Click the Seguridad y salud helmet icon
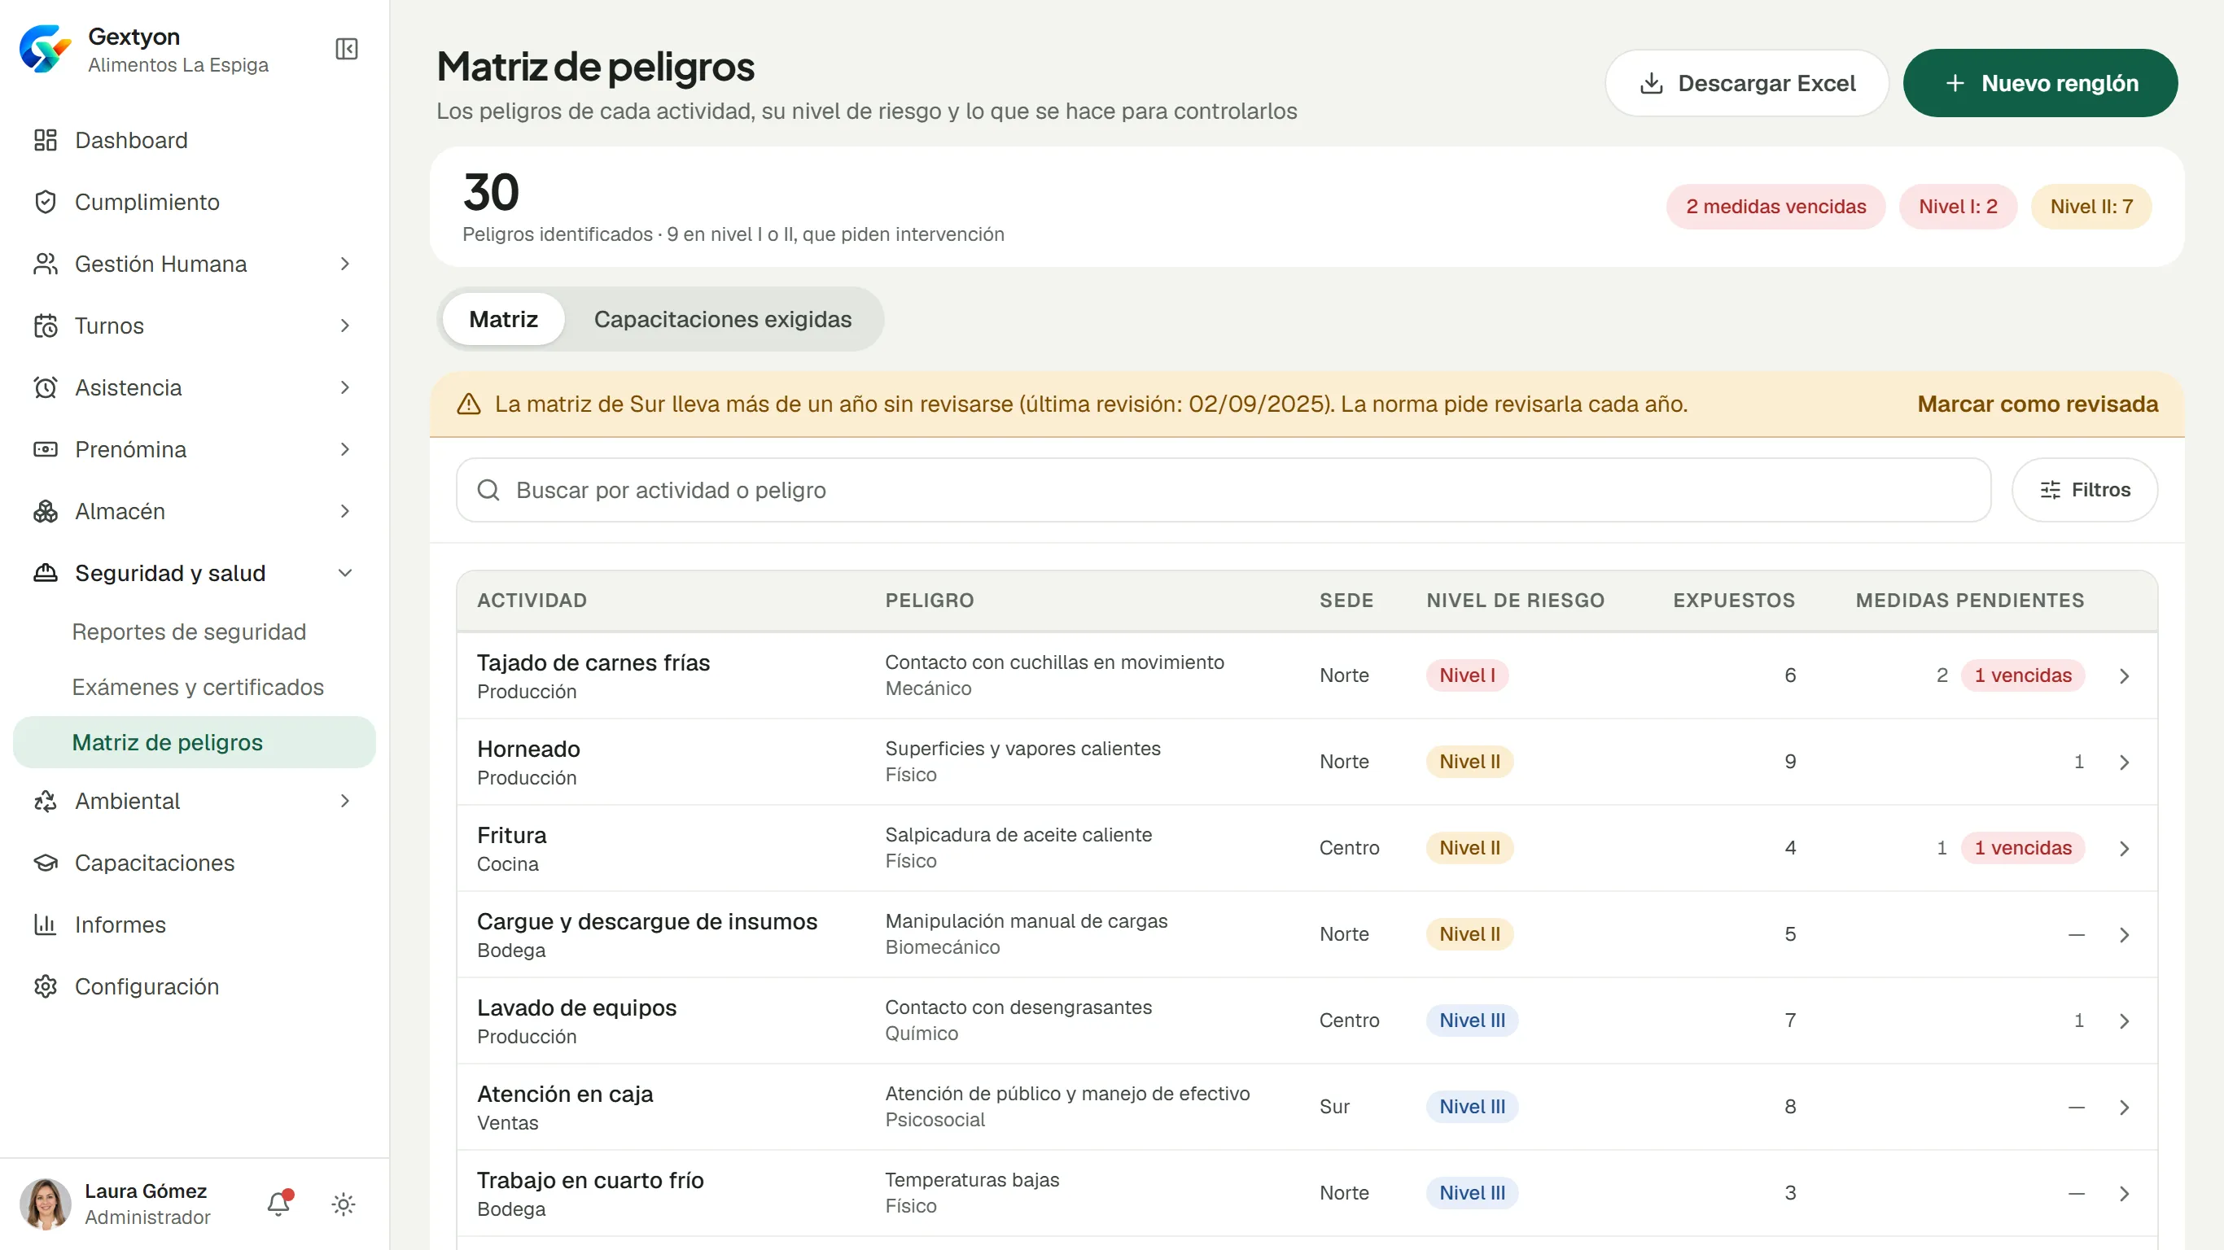 (x=45, y=573)
